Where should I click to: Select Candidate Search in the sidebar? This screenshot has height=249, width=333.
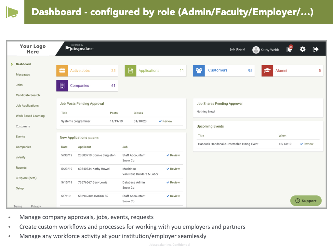pyautogui.click(x=28, y=95)
